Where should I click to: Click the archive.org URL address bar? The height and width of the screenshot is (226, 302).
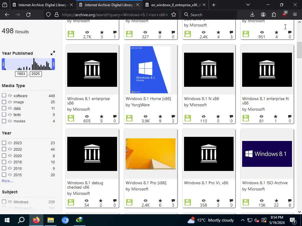click(115, 15)
